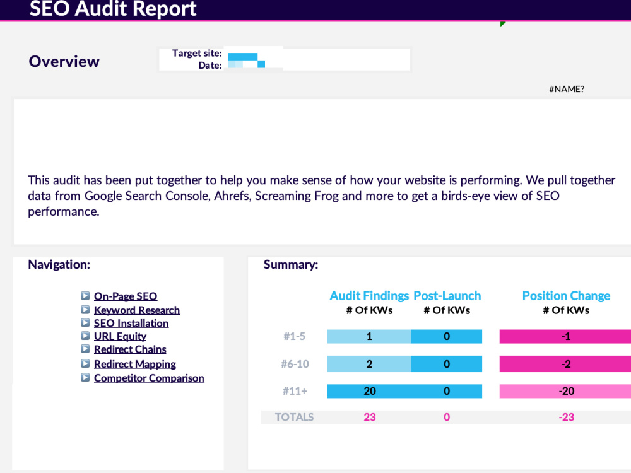Screen dimensions: 631x473
Task: Click the TOTALS row label
Action: pos(294,417)
